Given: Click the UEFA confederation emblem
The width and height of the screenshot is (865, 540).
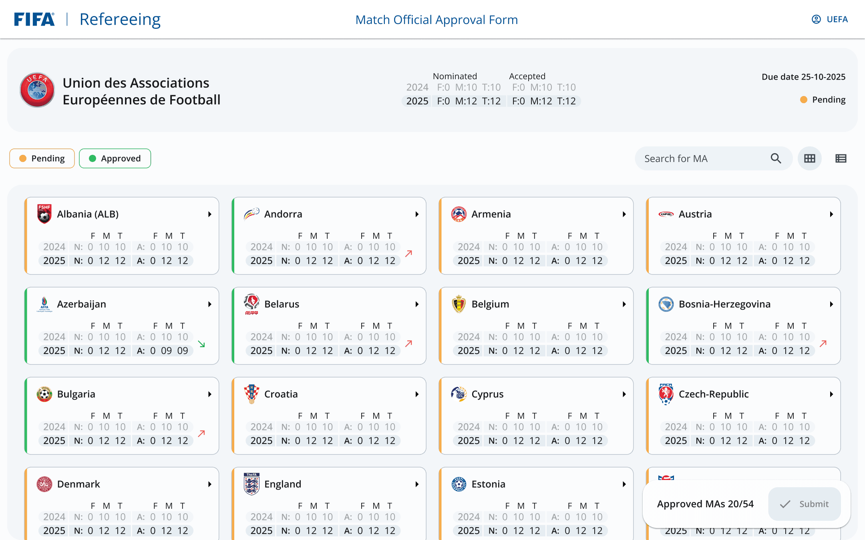Looking at the screenshot, I should pyautogui.click(x=37, y=90).
